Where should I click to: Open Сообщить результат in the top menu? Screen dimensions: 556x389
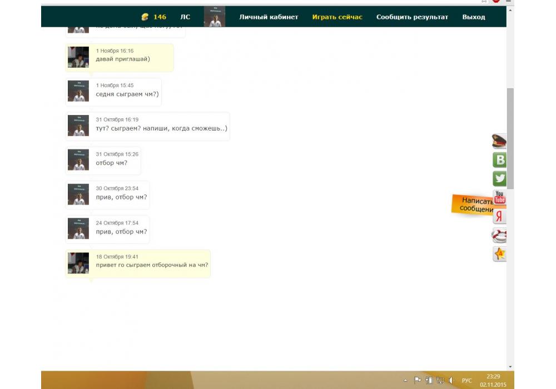pos(412,17)
